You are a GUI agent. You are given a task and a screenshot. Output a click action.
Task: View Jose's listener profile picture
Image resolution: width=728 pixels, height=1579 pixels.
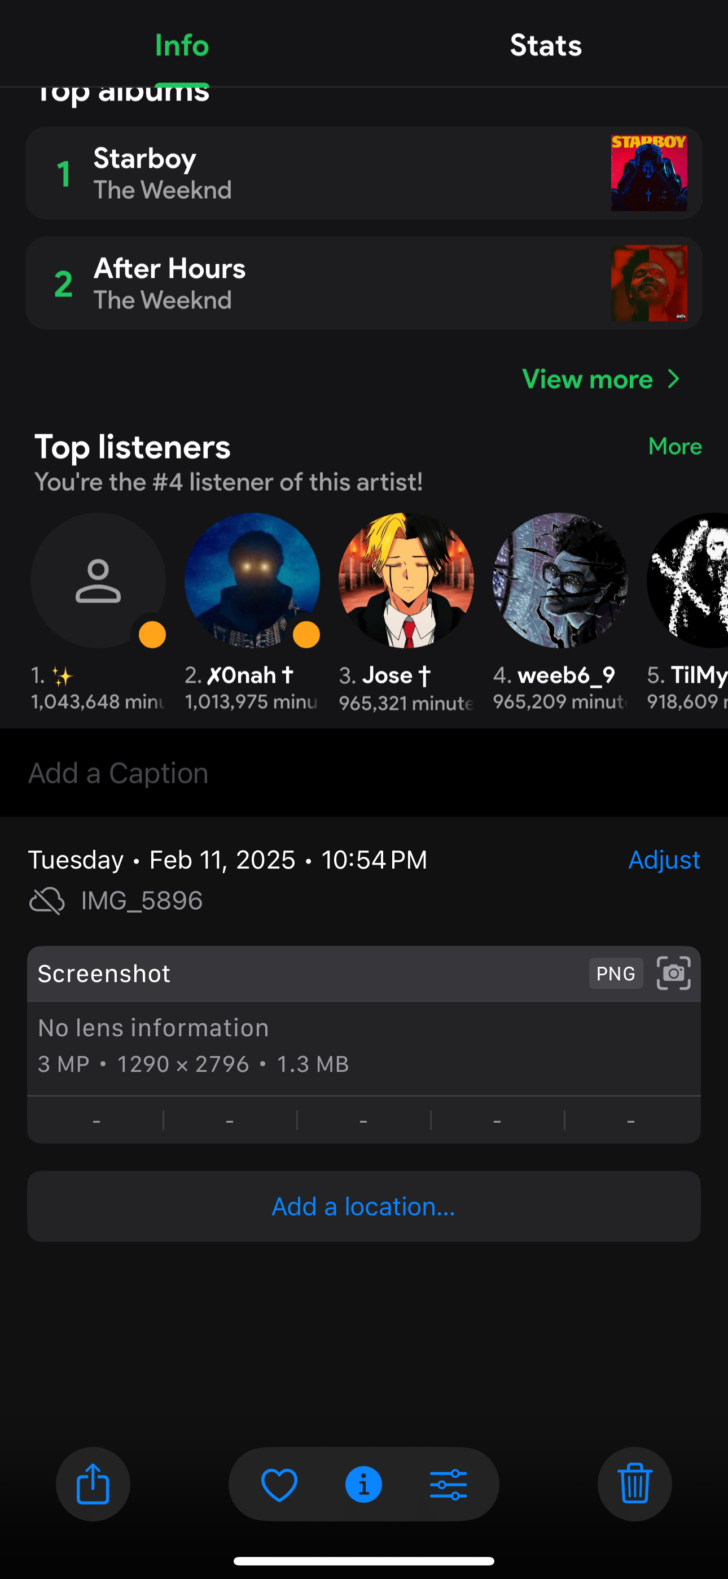click(x=406, y=581)
